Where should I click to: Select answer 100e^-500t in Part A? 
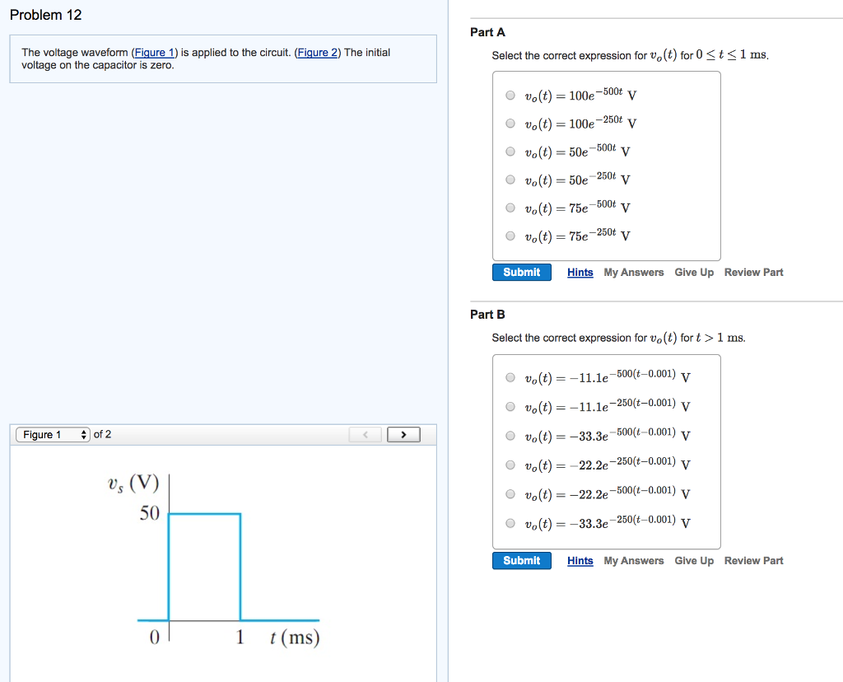pos(510,95)
